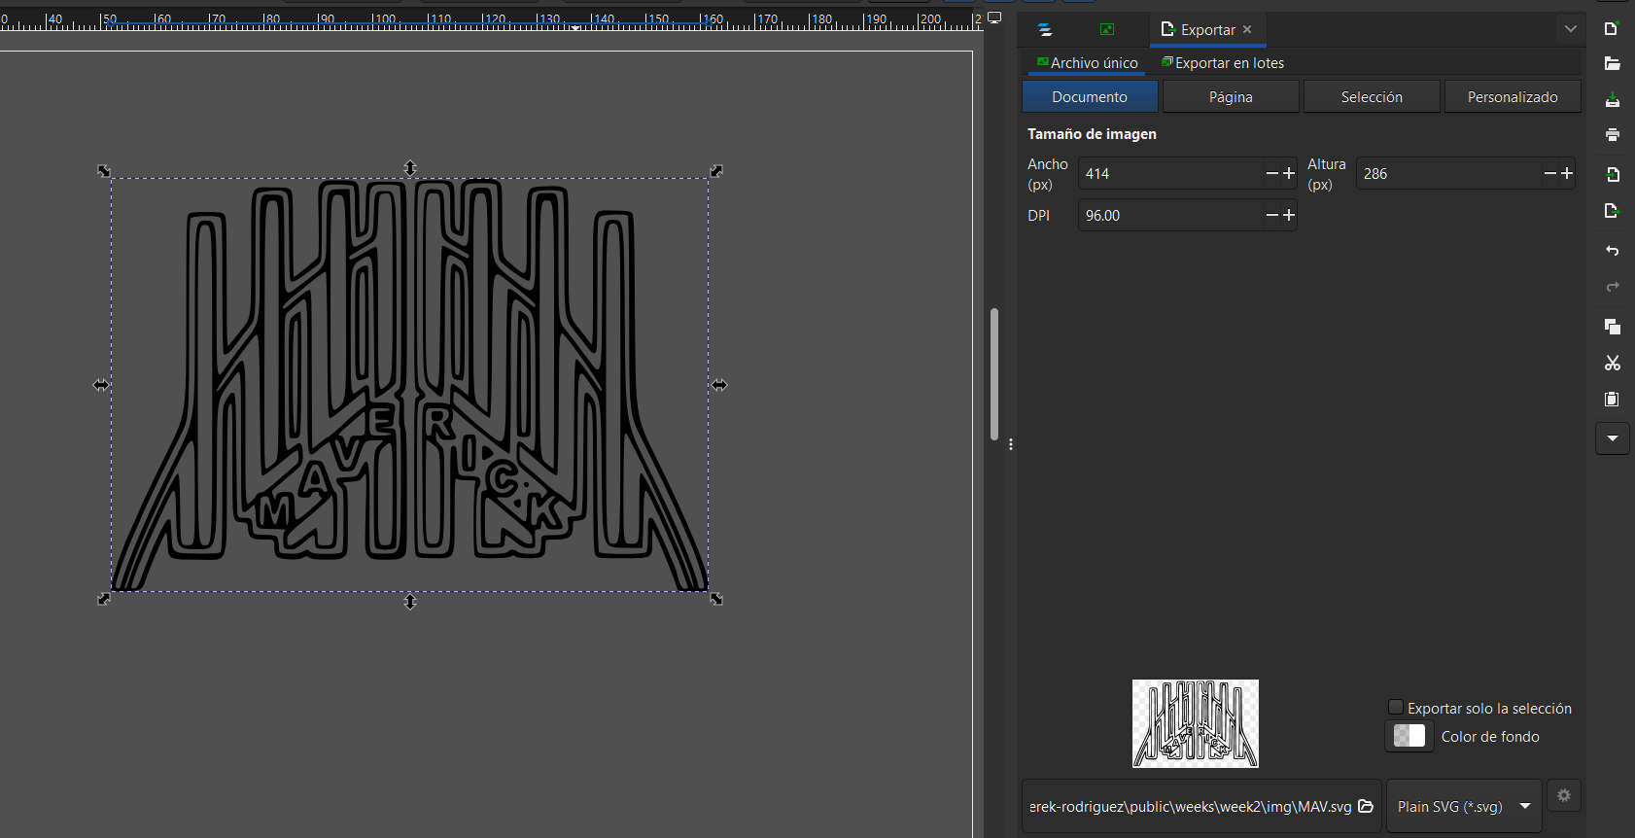Click the Open file folder icon in the commands bar
Viewport: 1635px width, 838px height.
1612,64
